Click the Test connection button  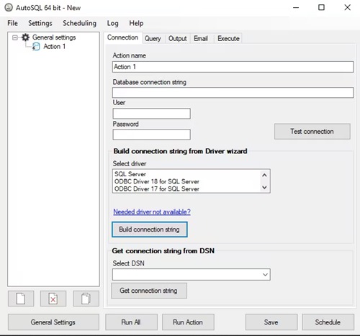tap(312, 132)
